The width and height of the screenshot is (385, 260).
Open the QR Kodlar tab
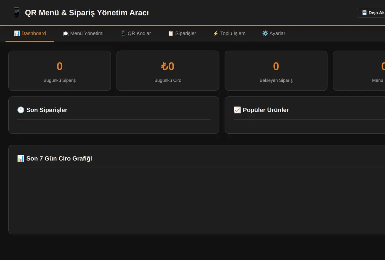pyautogui.click(x=135, y=33)
